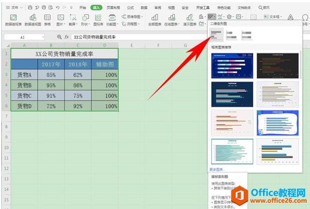Insert a Mind map (思维导图)
Screen dimensions: 310x209
tap(132, 16)
